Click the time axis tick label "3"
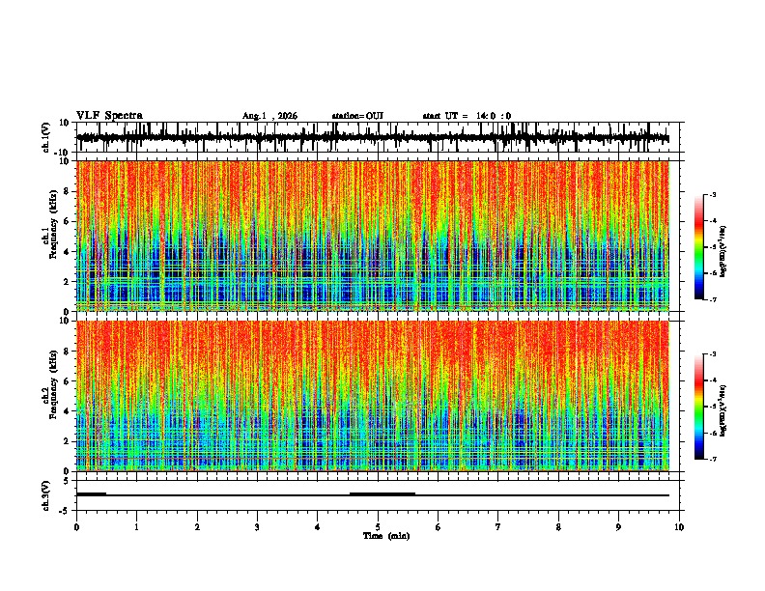 coord(257,527)
